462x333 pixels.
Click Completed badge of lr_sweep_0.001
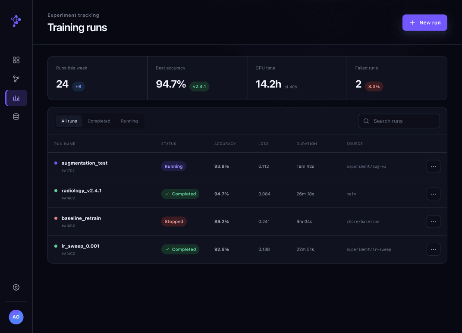coord(180,249)
